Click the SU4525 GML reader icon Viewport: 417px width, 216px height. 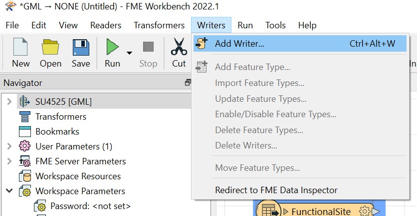pos(25,102)
